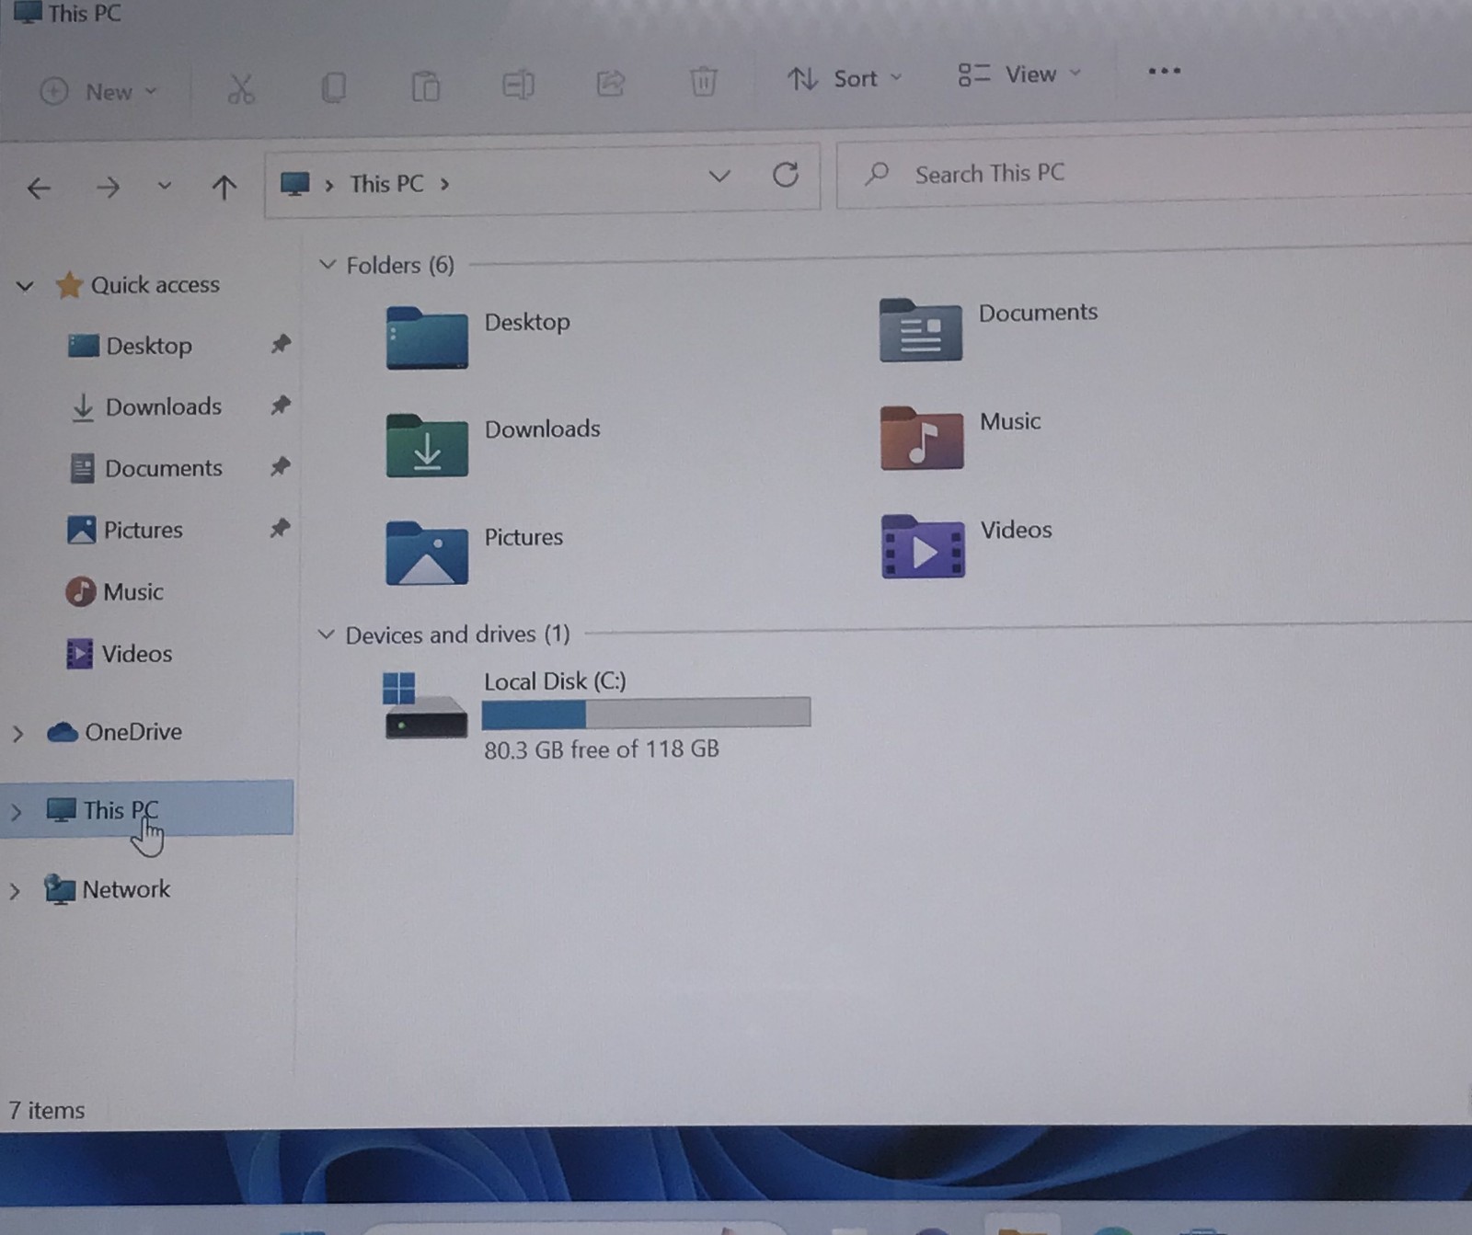Screen dimensions: 1472x1235
Task: Unpin Desktop using its pin icon
Action: point(281,344)
